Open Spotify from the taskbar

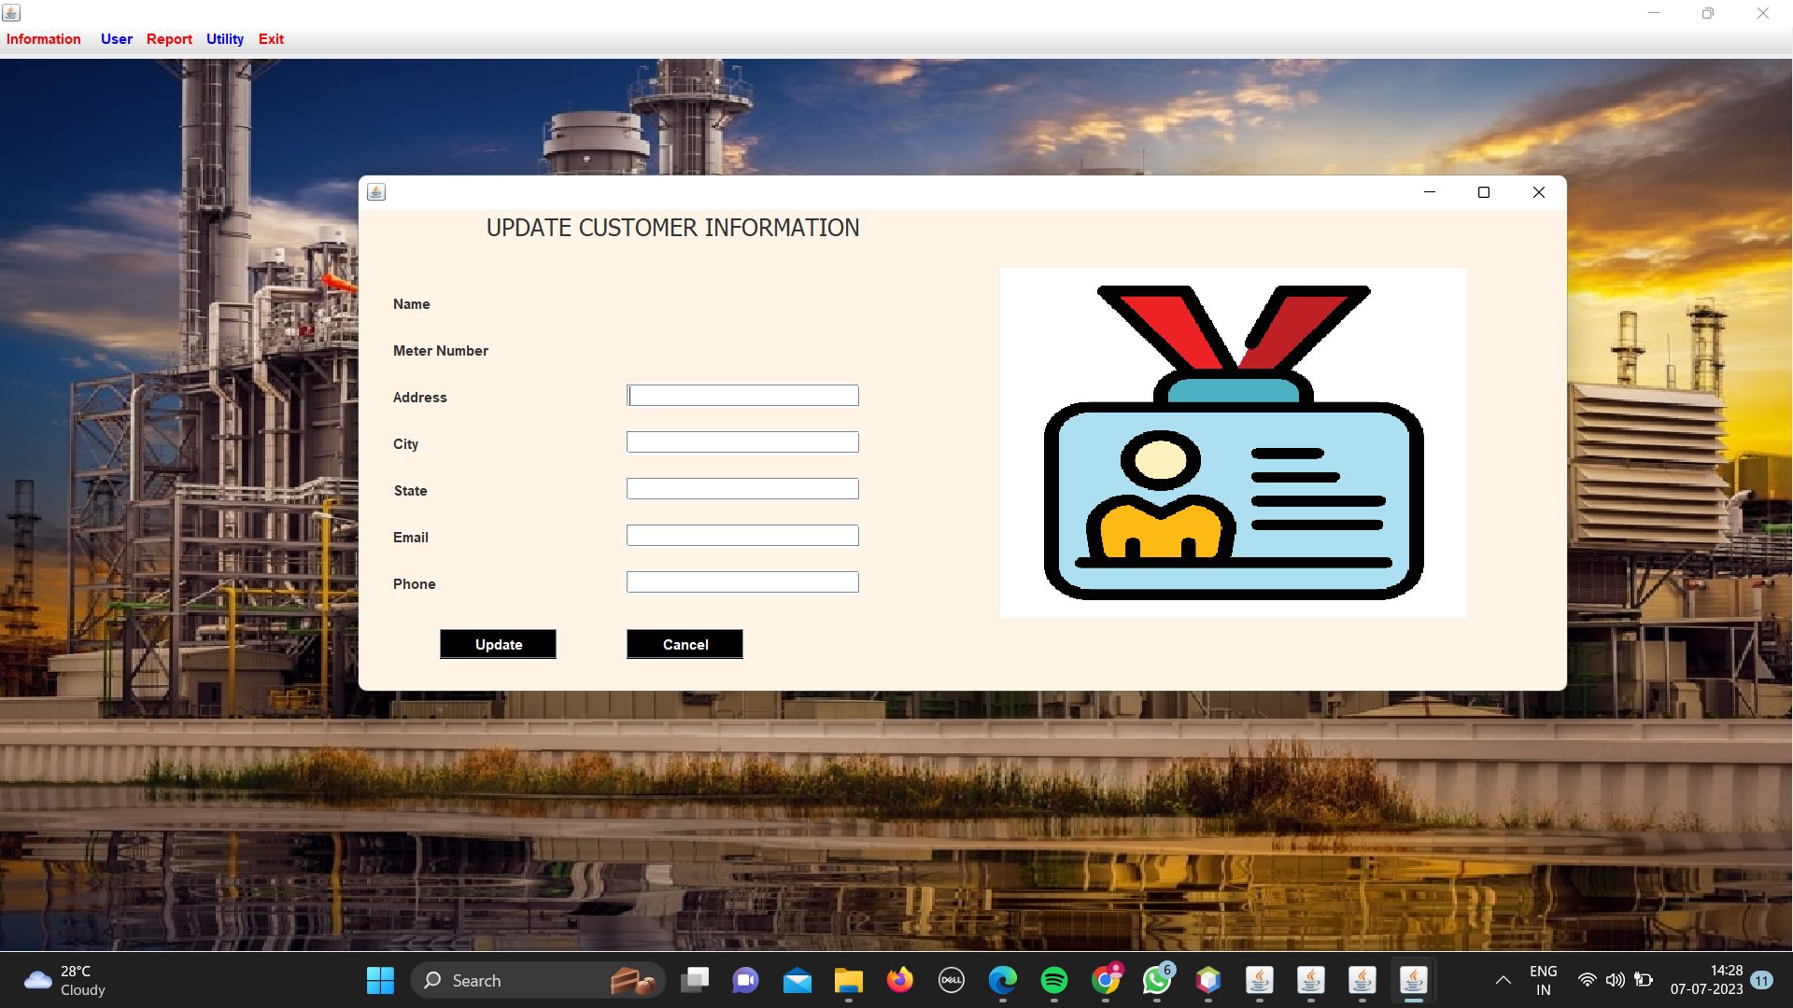coord(1054,981)
